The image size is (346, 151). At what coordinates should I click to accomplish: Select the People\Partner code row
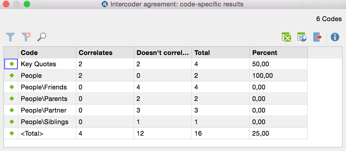click(44, 110)
